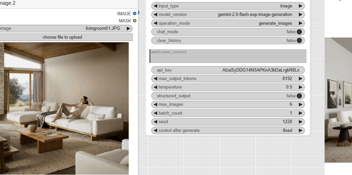Toggle the clear_history switch

click(299, 40)
